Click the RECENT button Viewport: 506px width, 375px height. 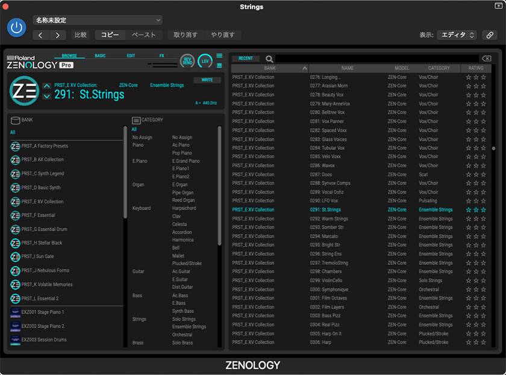point(246,58)
